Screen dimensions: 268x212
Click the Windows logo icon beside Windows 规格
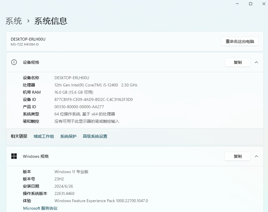[x=14, y=156]
